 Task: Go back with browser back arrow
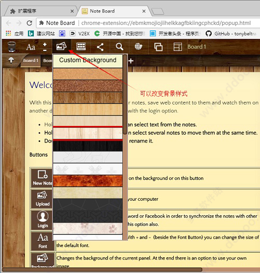(8, 23)
